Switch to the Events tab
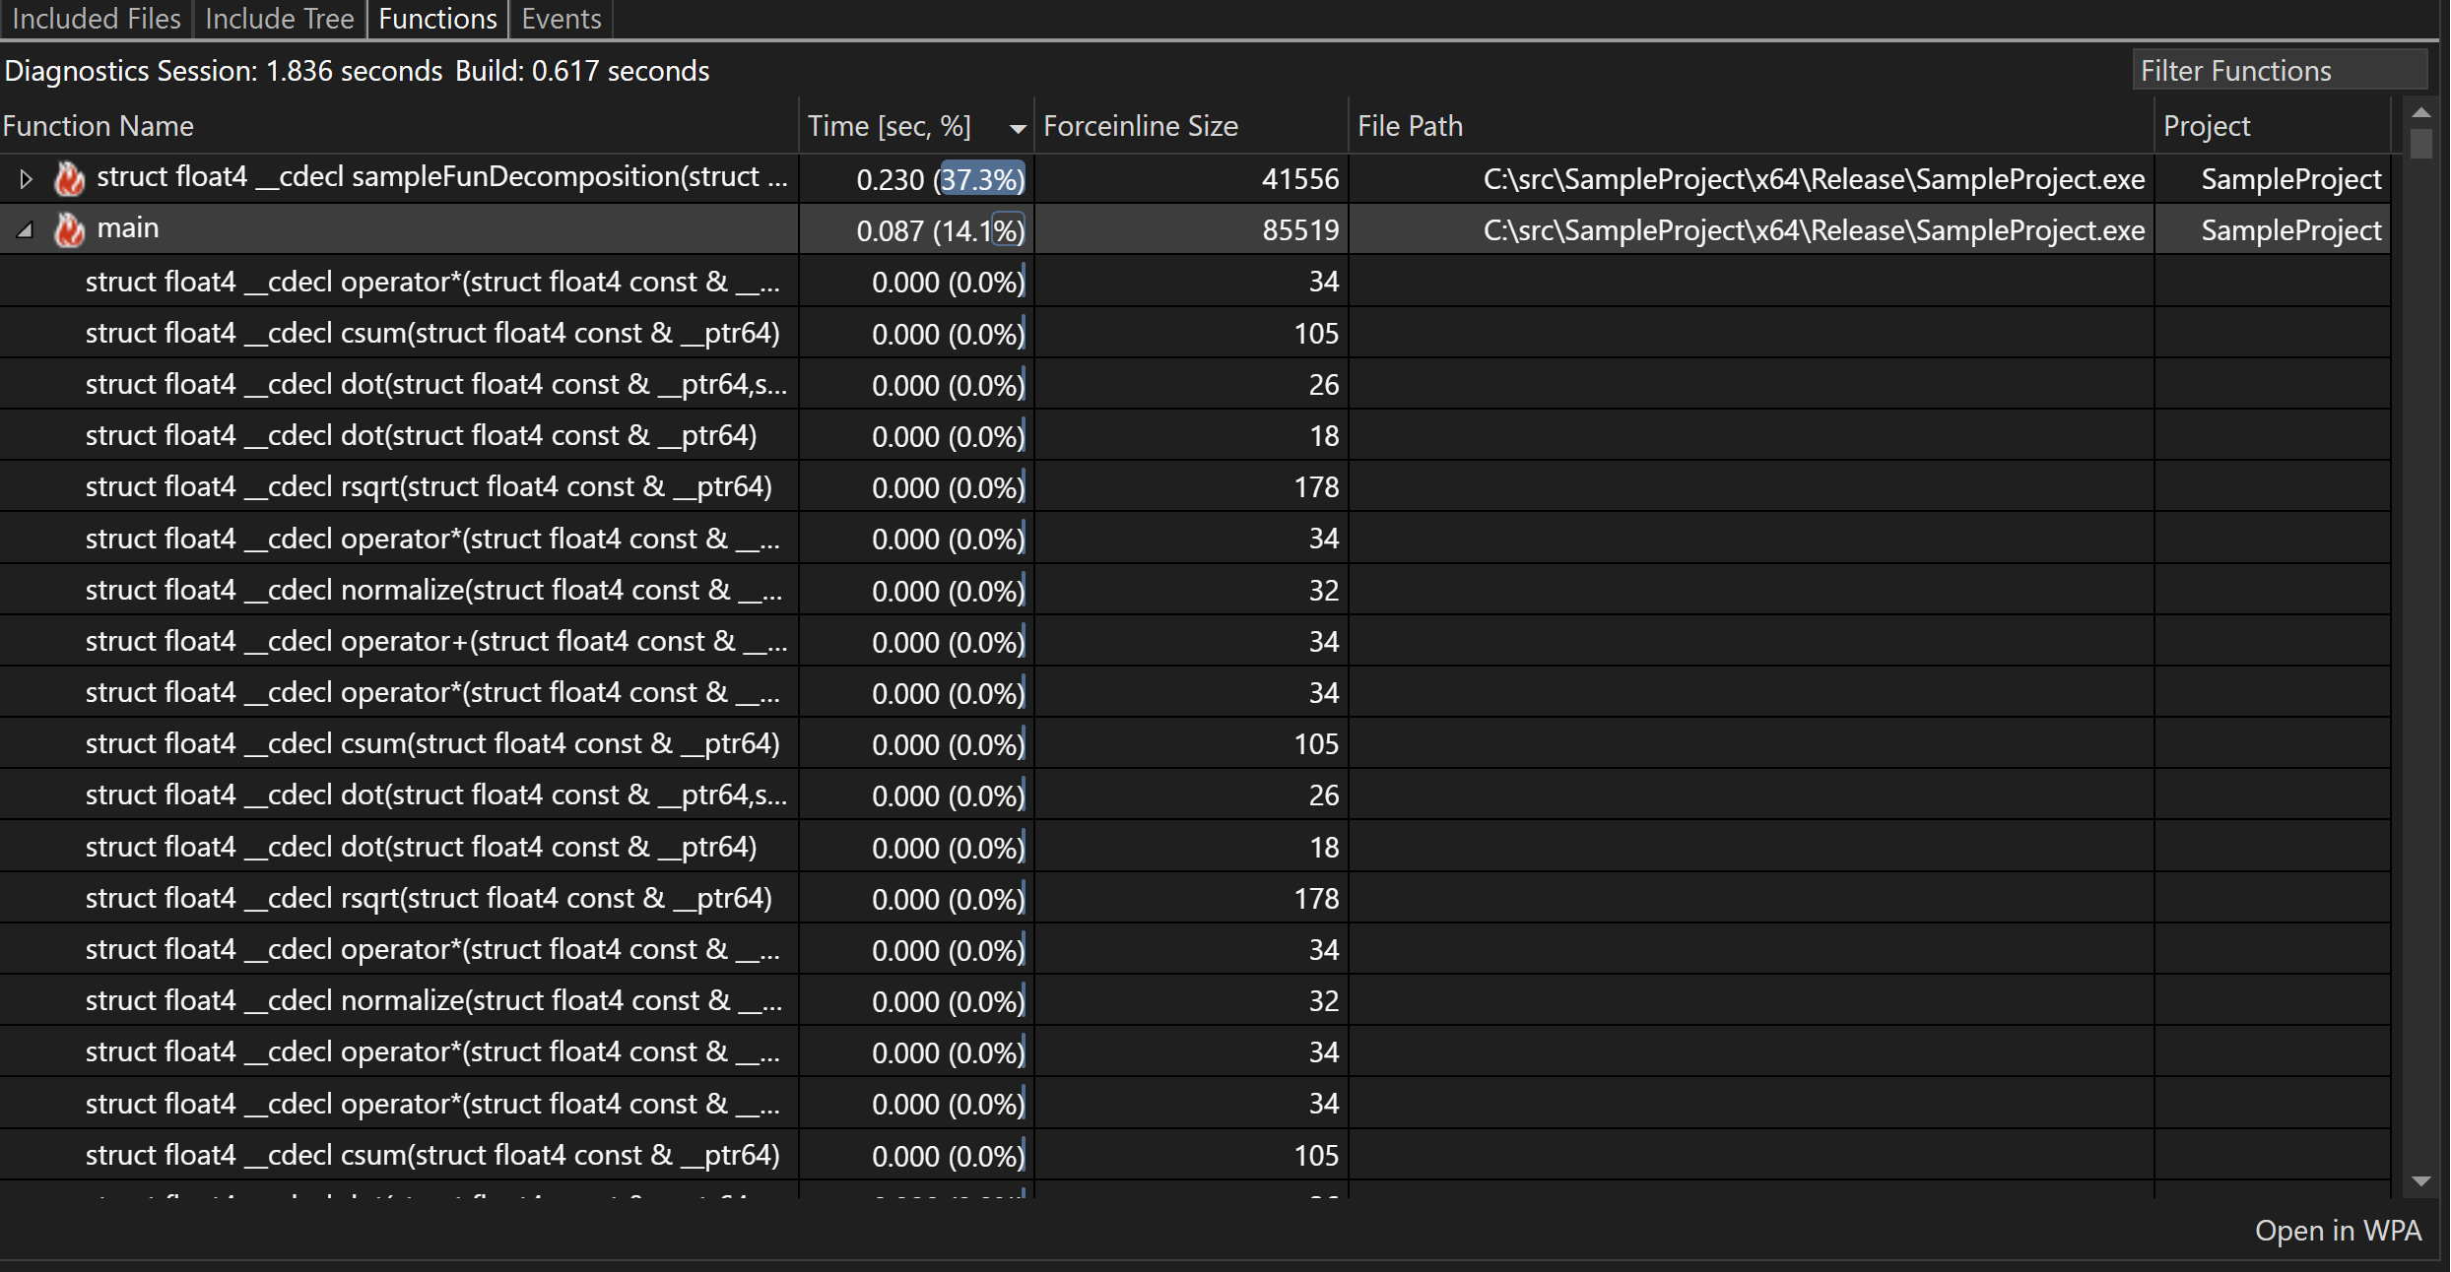The height and width of the screenshot is (1272, 2451). [x=560, y=20]
